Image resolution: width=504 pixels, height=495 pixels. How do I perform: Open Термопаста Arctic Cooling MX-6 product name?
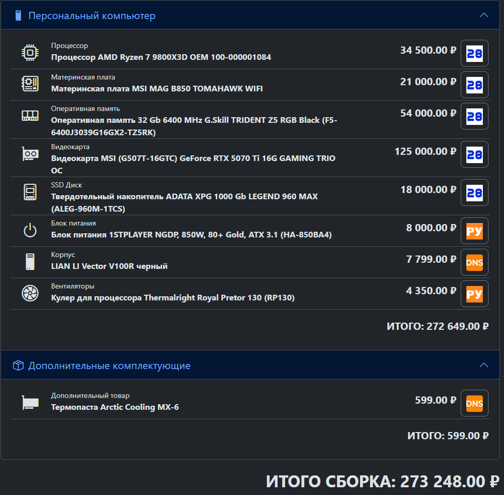115,407
